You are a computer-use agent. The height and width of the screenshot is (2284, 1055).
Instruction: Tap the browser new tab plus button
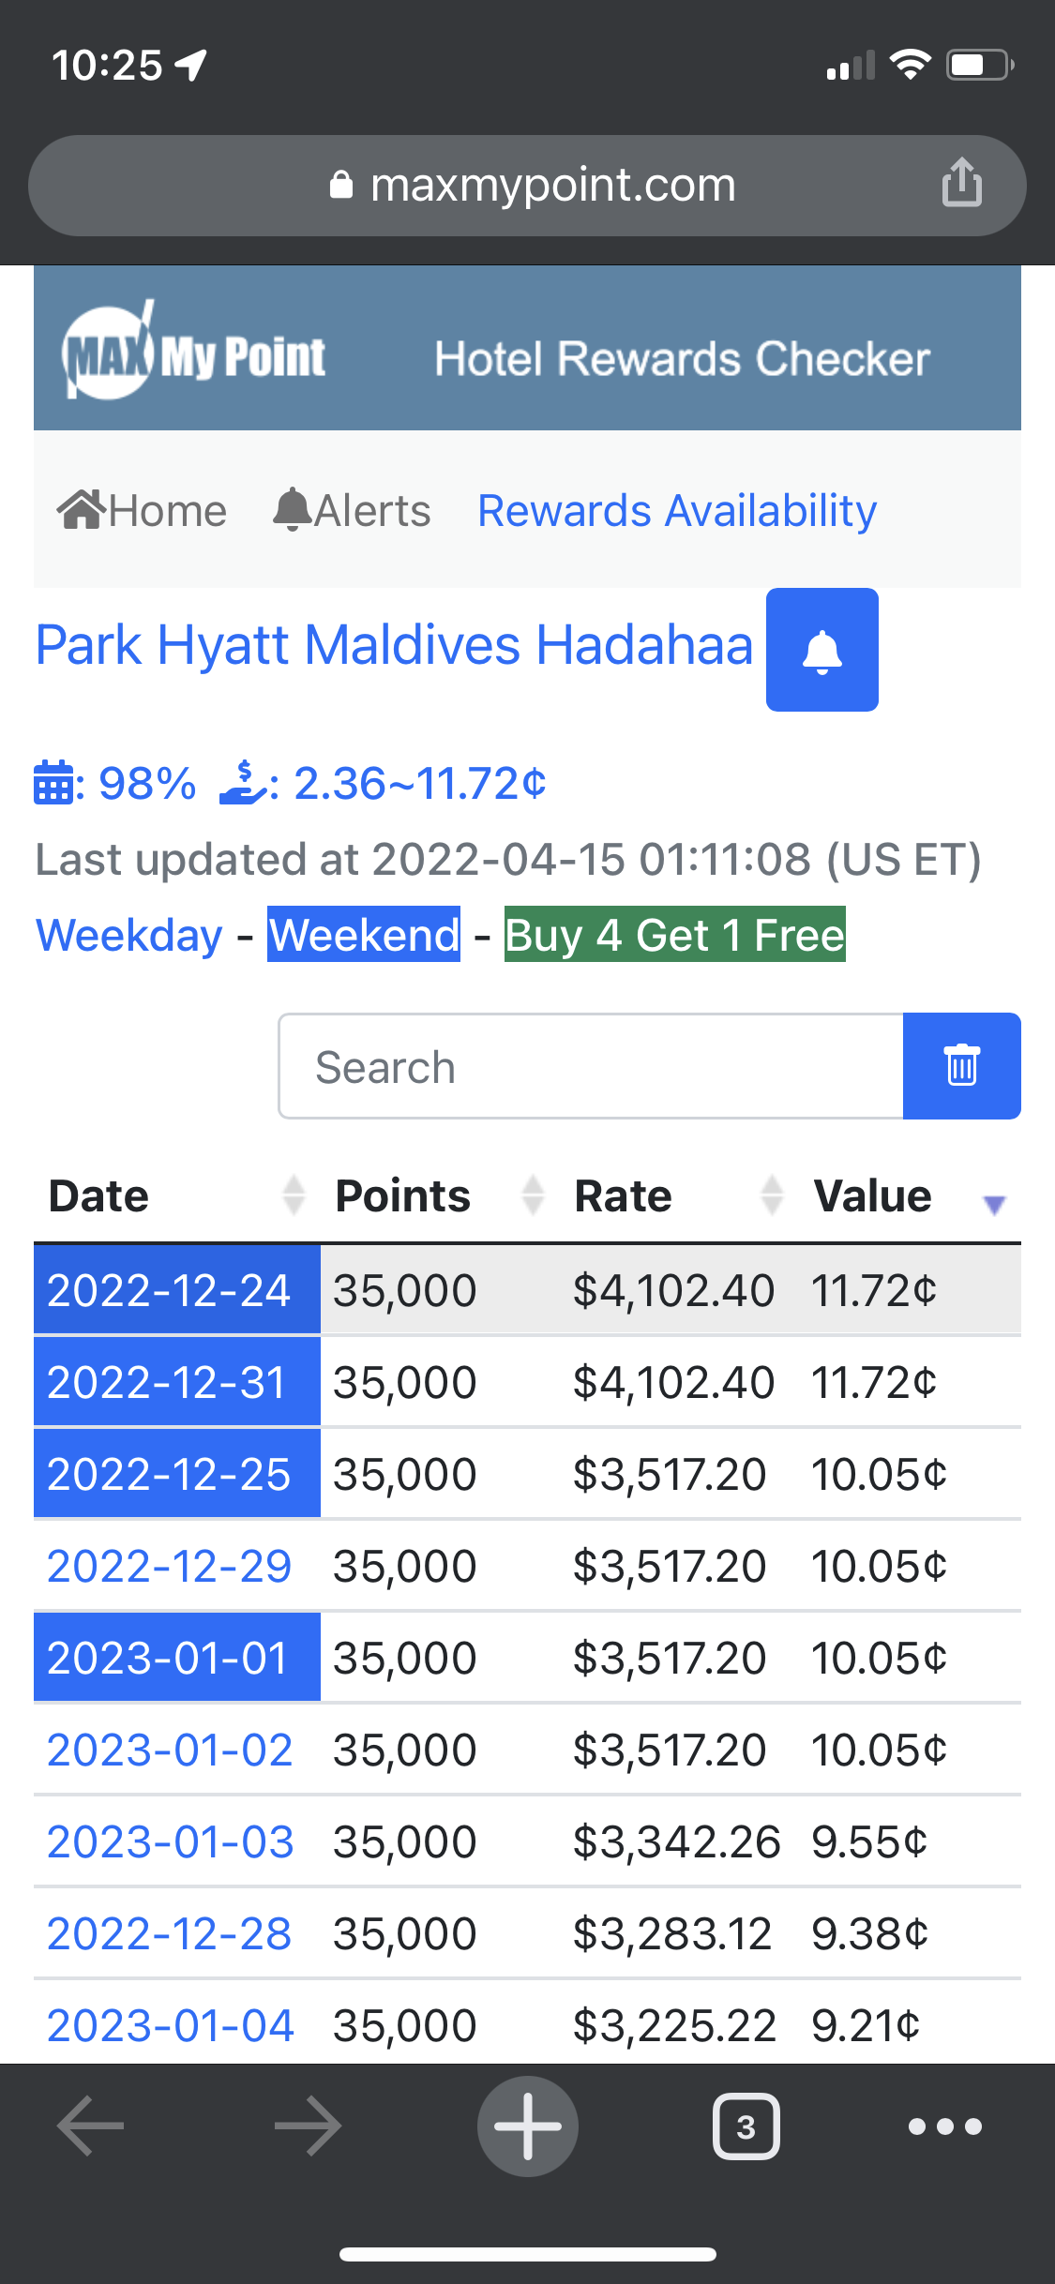point(527,2126)
